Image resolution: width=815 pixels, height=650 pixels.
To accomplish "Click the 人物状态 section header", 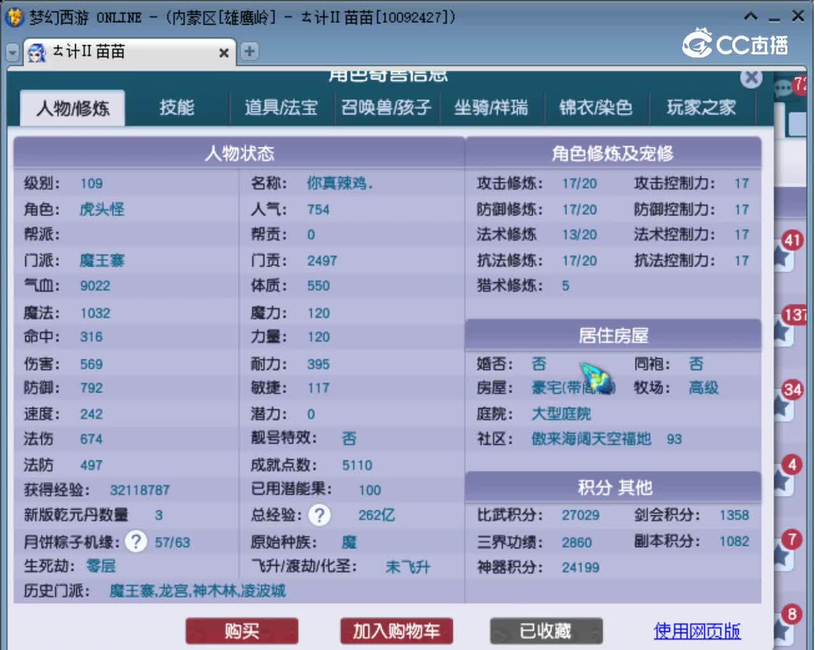I will click(x=239, y=153).
